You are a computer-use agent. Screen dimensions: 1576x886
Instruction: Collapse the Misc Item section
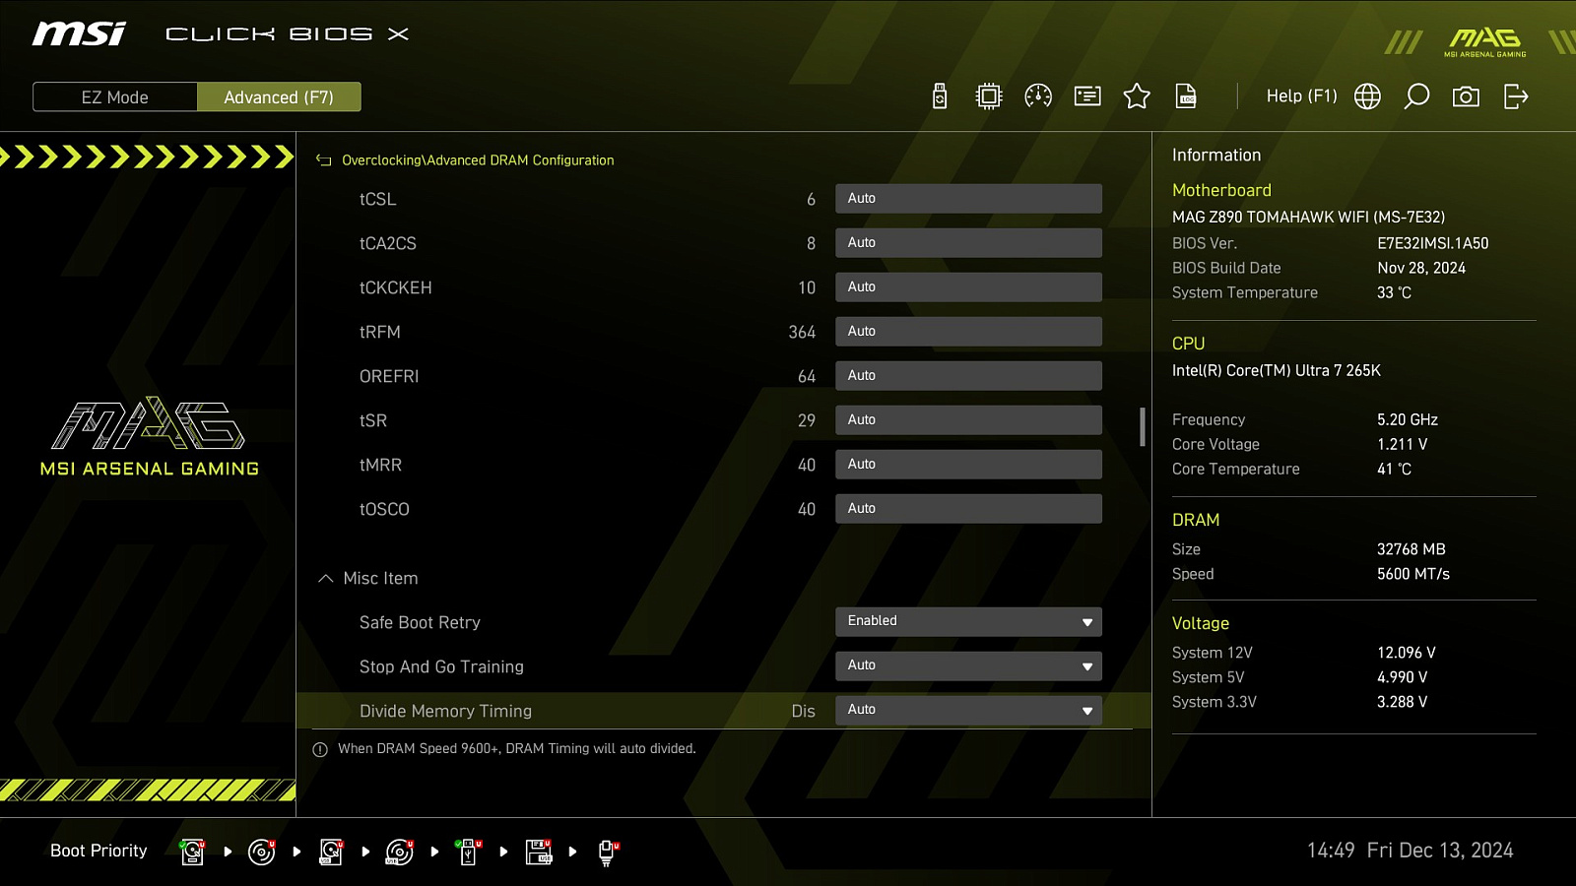coord(326,579)
